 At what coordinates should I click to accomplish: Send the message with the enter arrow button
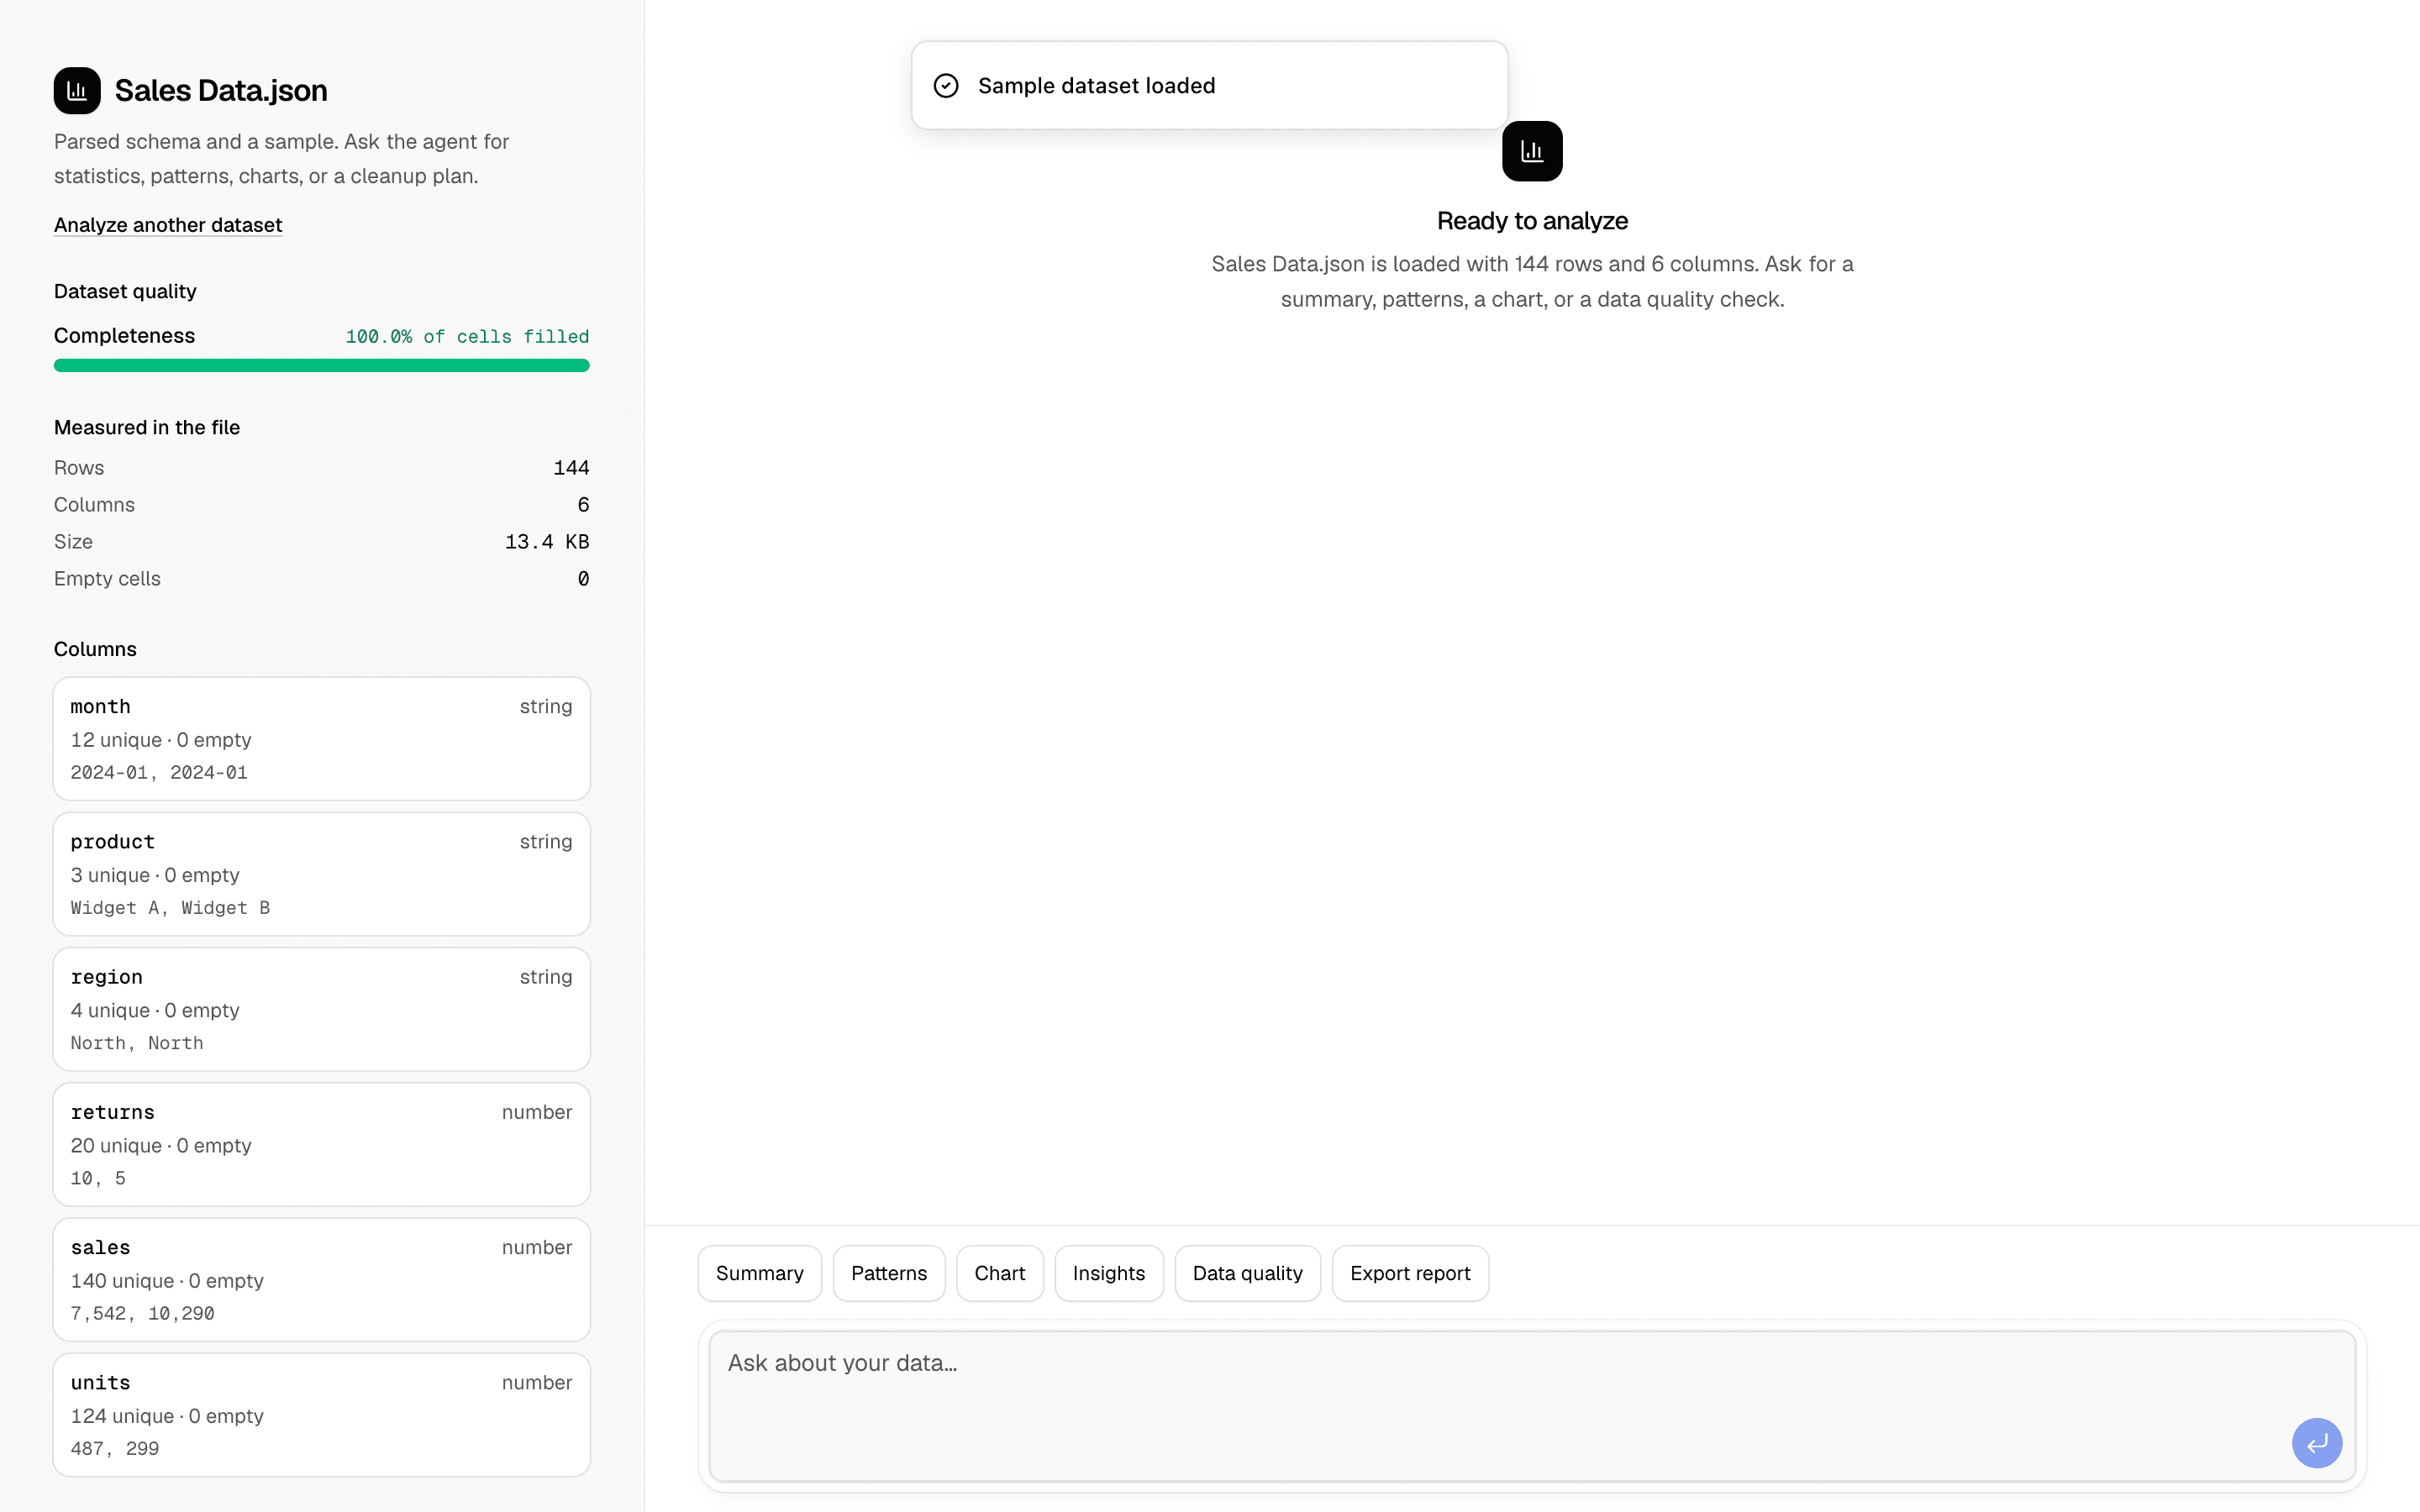[x=2317, y=1443]
